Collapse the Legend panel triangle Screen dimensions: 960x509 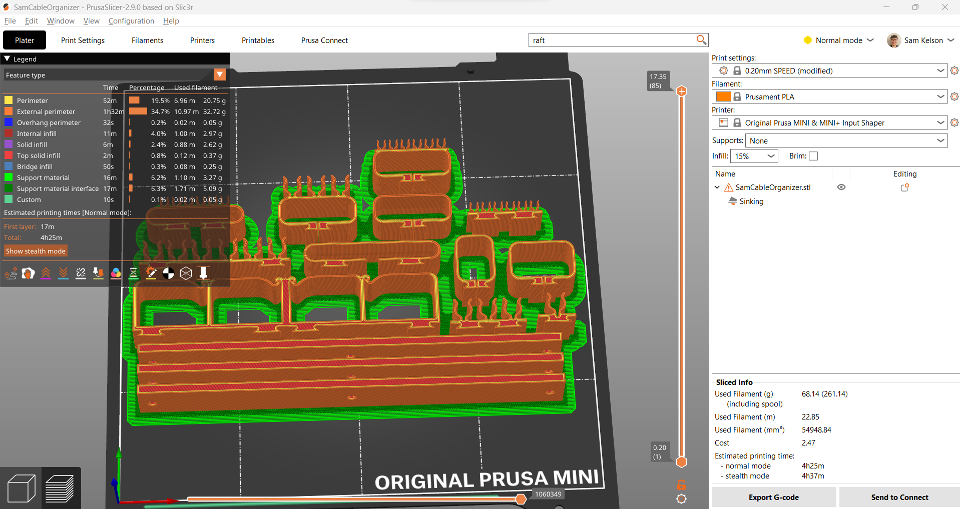(7, 58)
